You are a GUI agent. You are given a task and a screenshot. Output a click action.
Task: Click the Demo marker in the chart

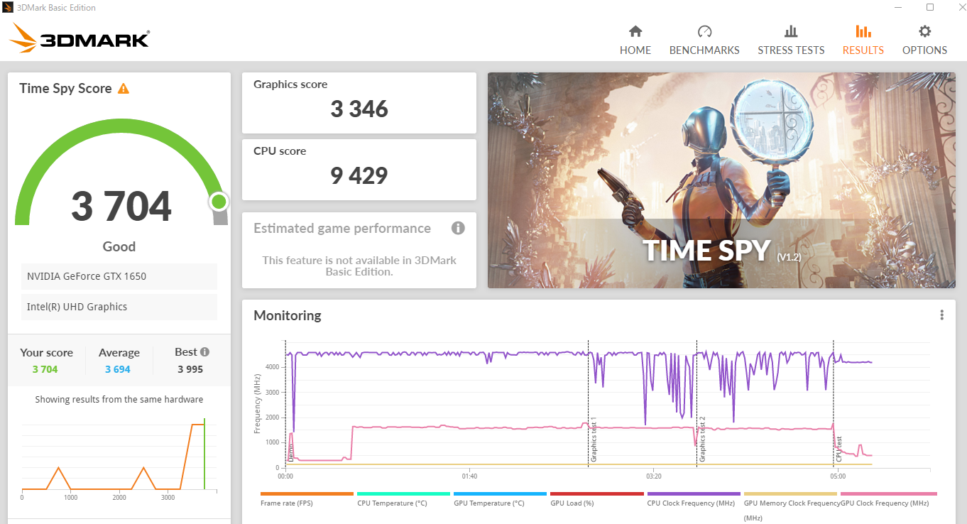pyautogui.click(x=290, y=453)
